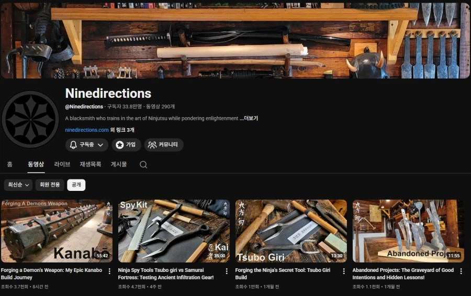Click the 가입 join membership button
The height and width of the screenshot is (296, 471).
[x=126, y=145]
